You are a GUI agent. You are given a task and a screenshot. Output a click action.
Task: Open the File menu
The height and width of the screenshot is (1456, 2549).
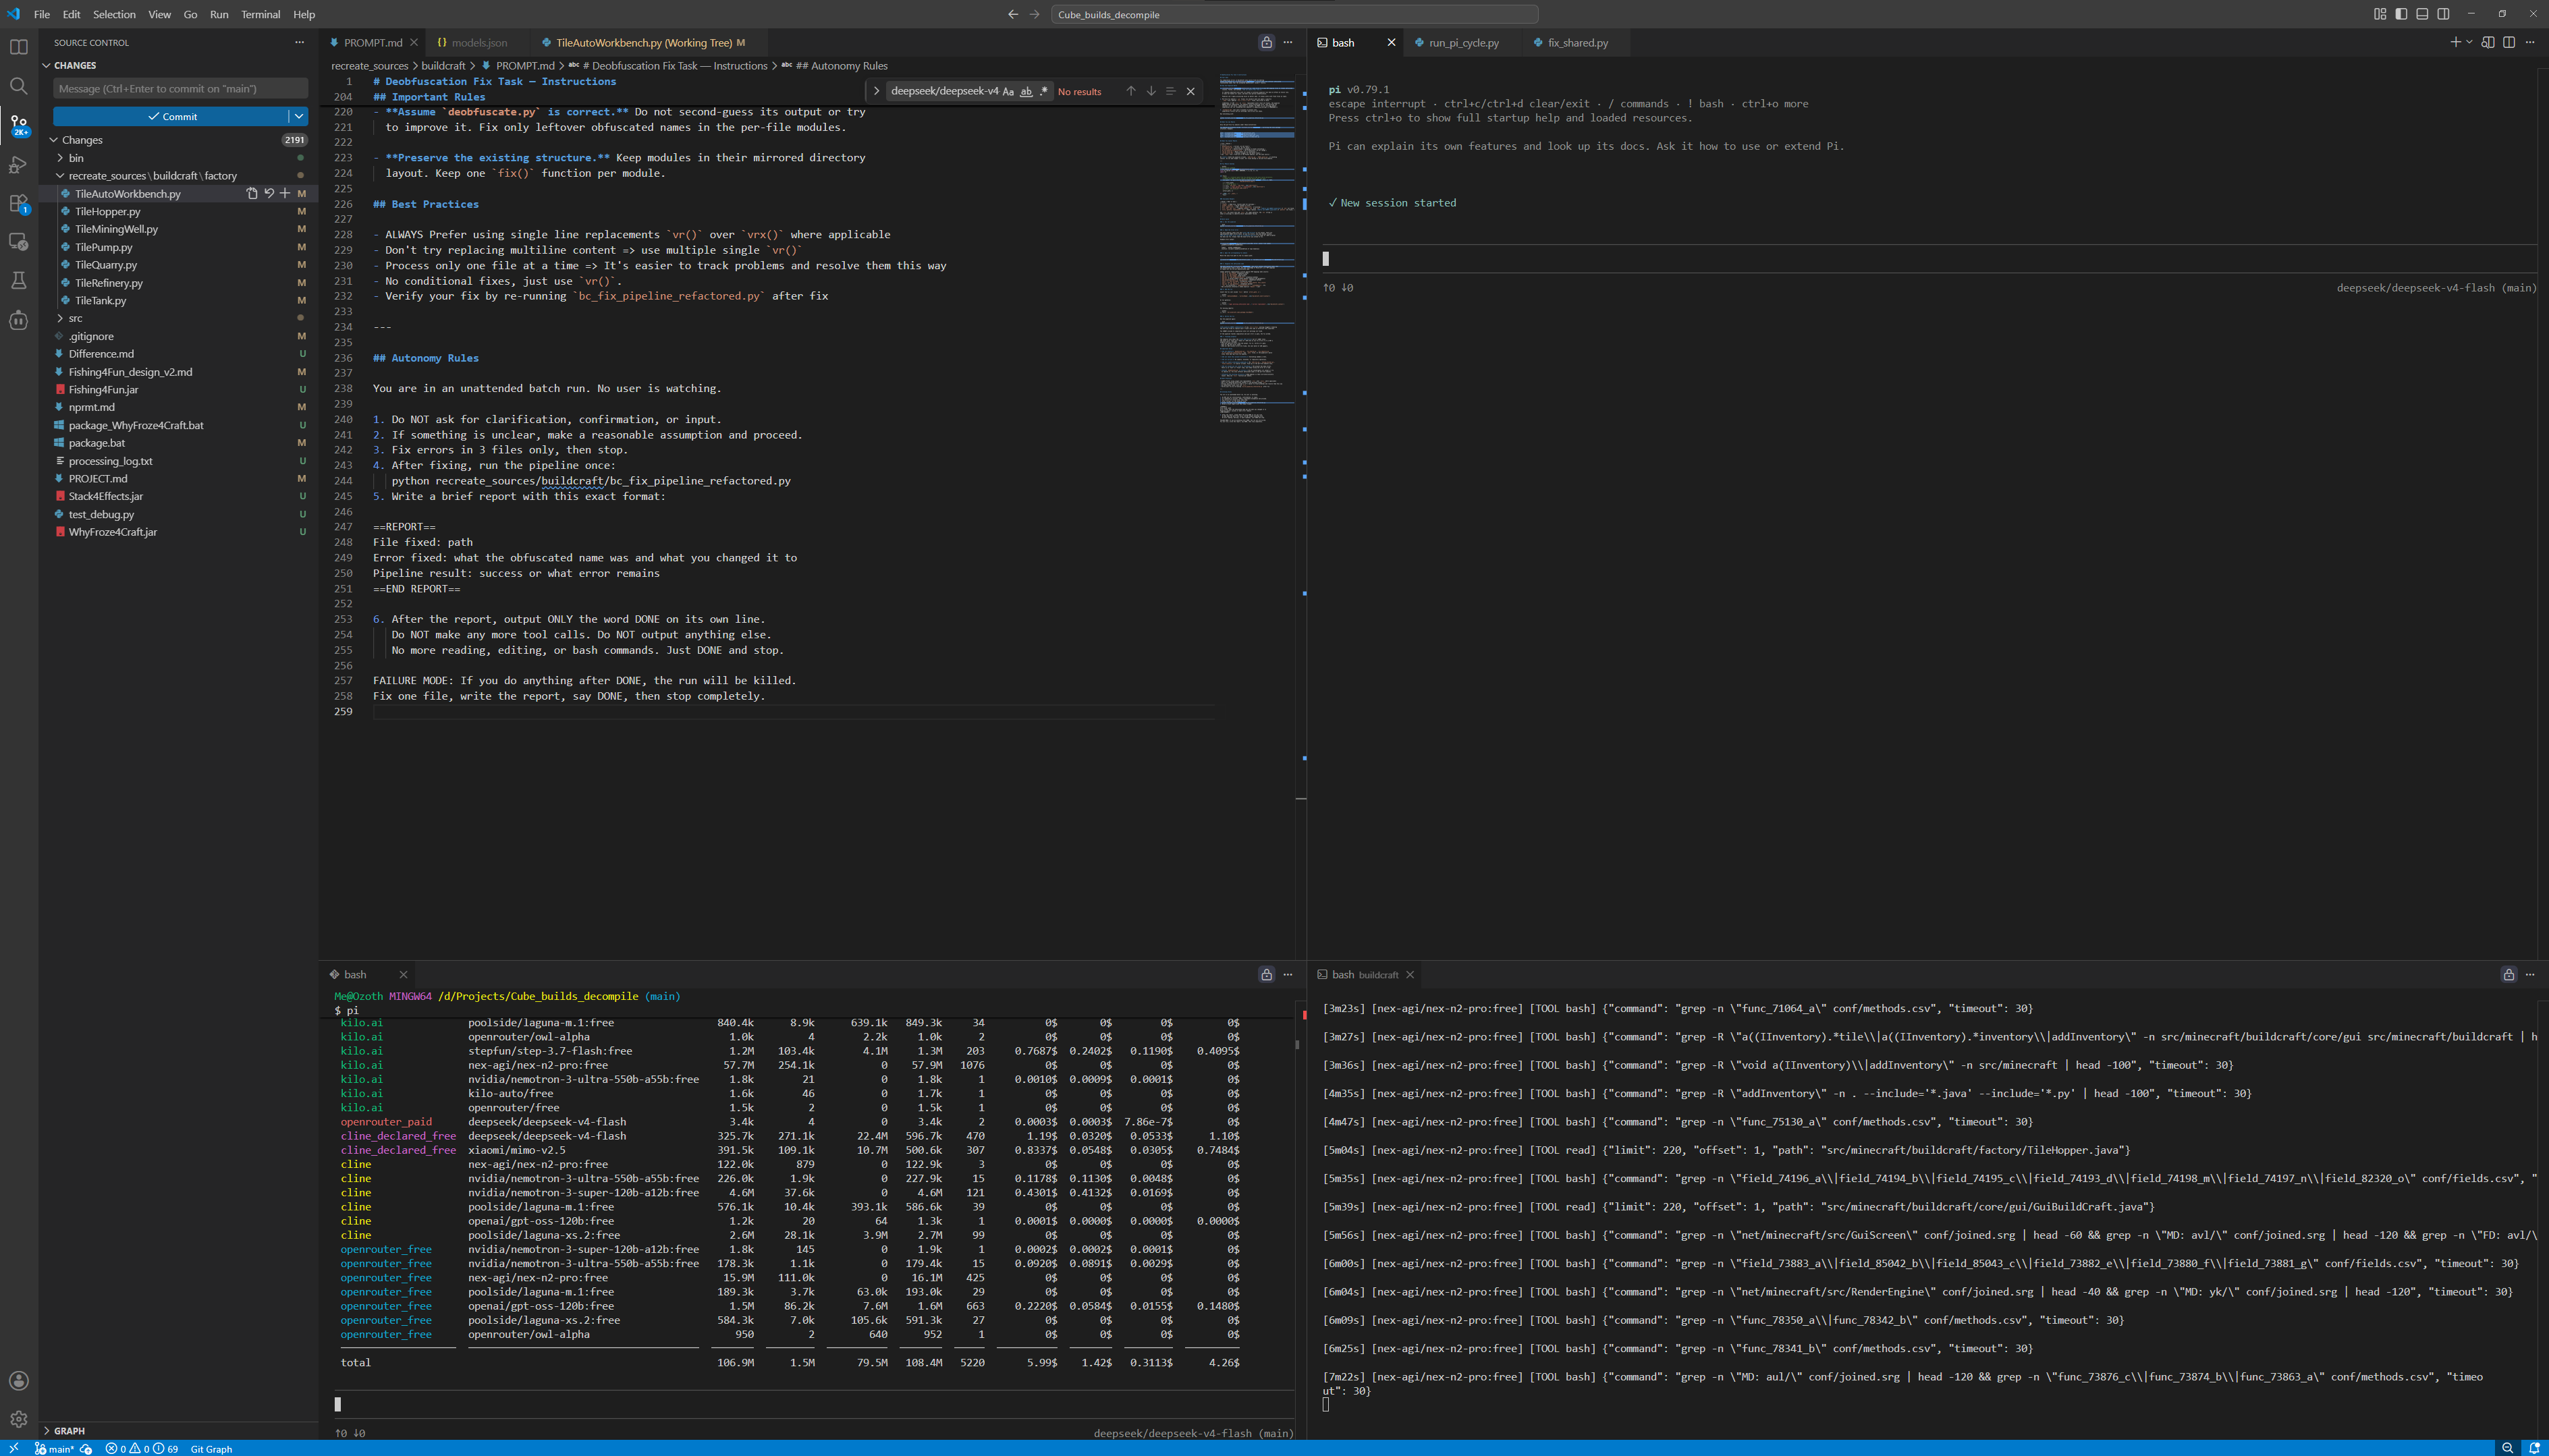tap(42, 14)
